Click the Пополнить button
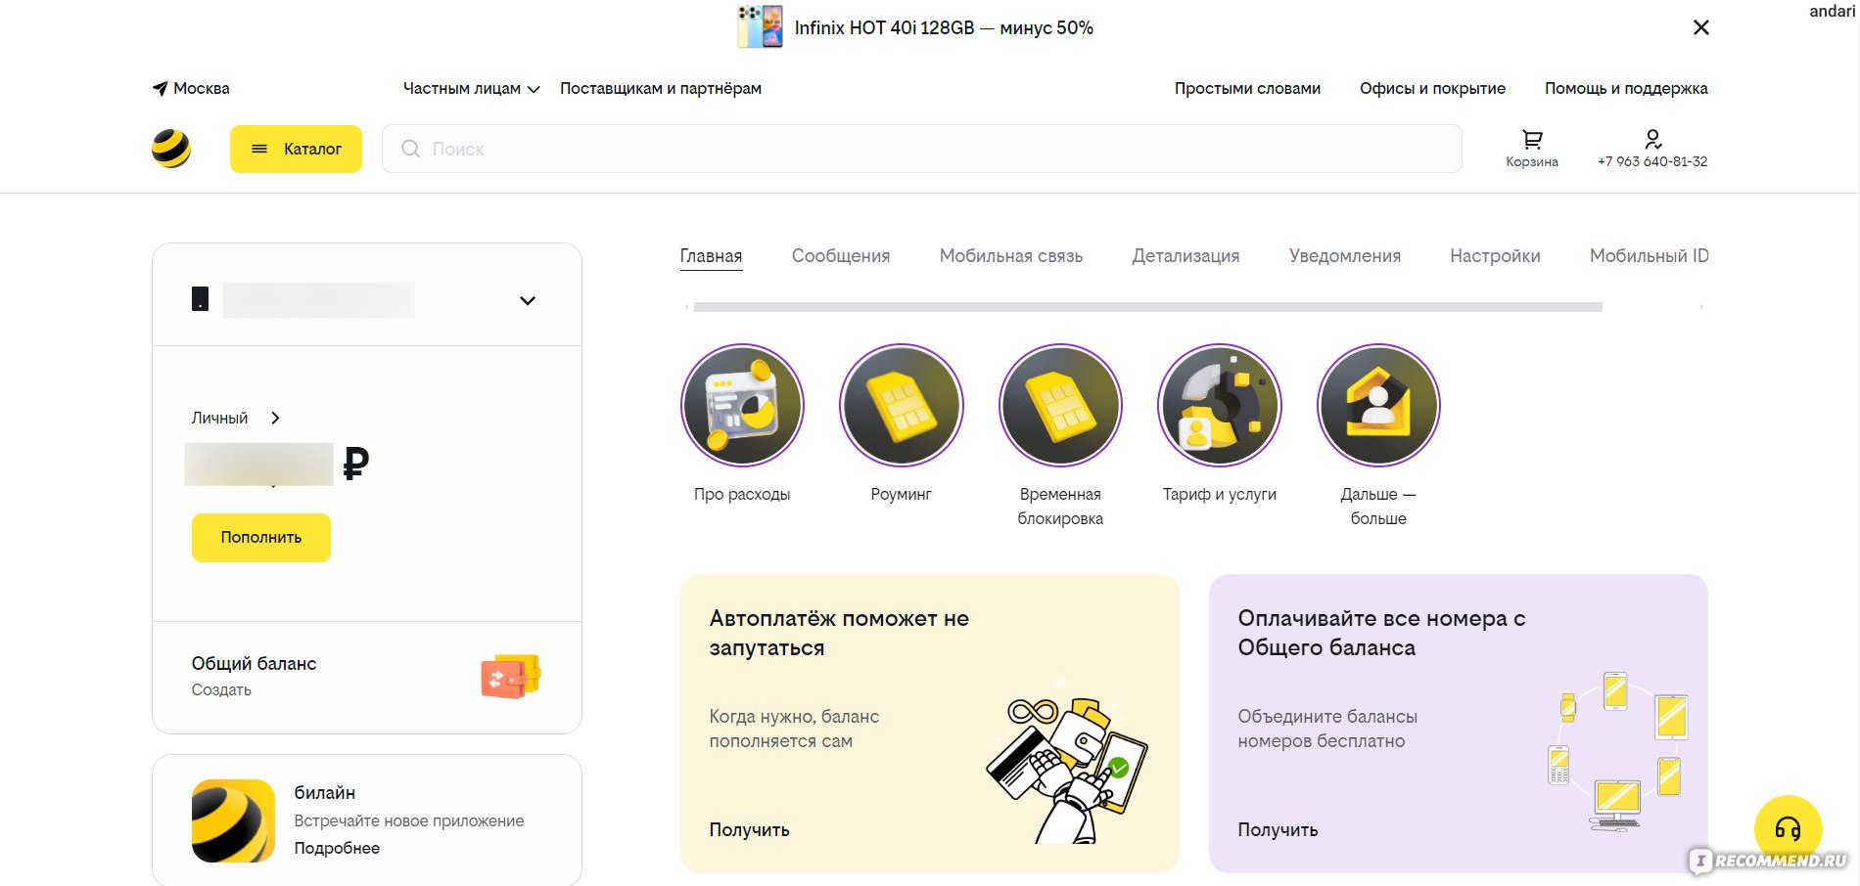Viewport: 1860px width, 886px height. (261, 538)
